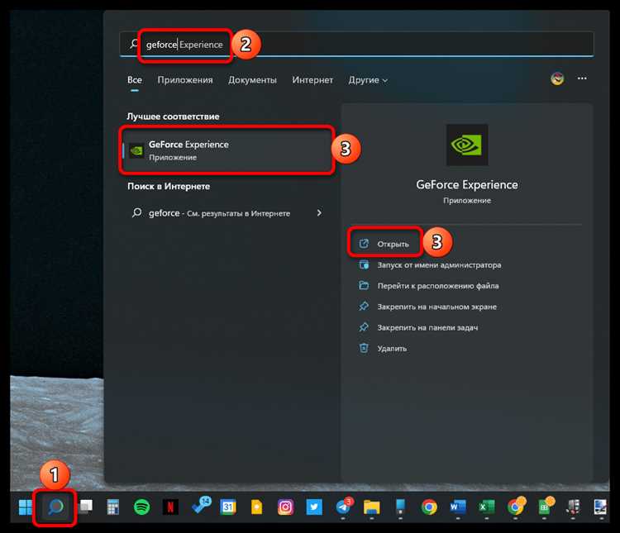Screen dimensions: 620x533
Task: Open Spotify from the taskbar
Action: point(141,507)
